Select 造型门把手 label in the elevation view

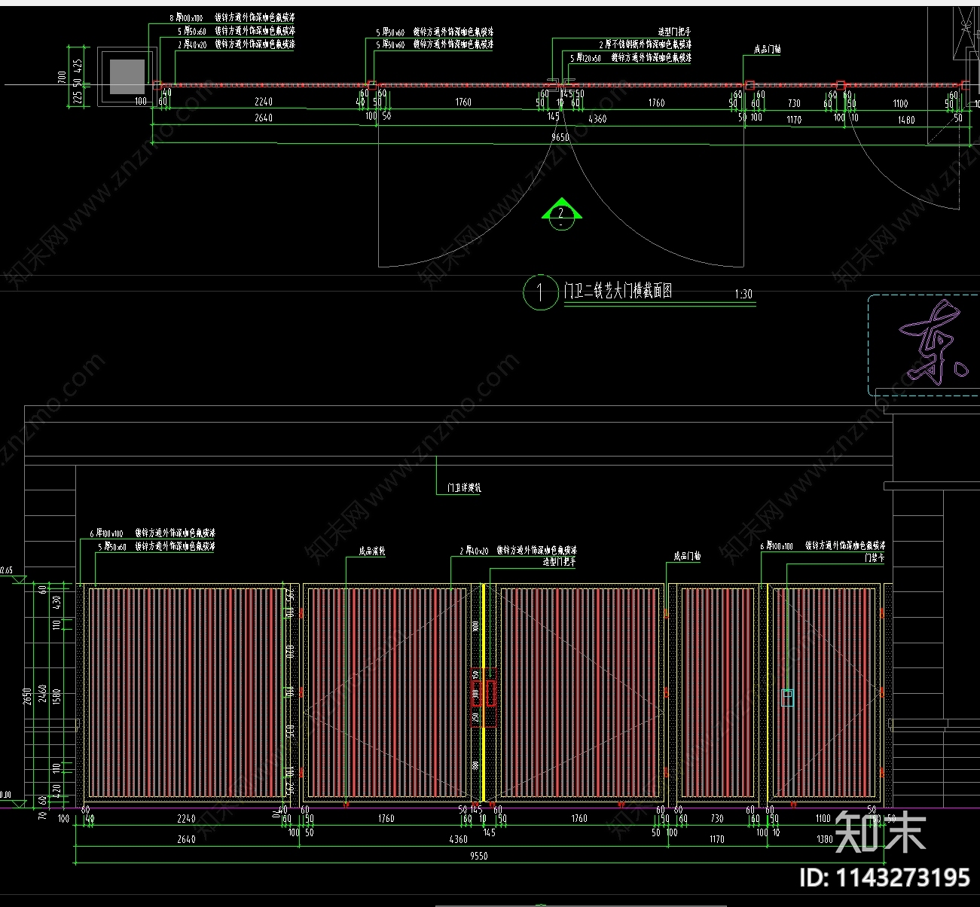[x=560, y=562]
